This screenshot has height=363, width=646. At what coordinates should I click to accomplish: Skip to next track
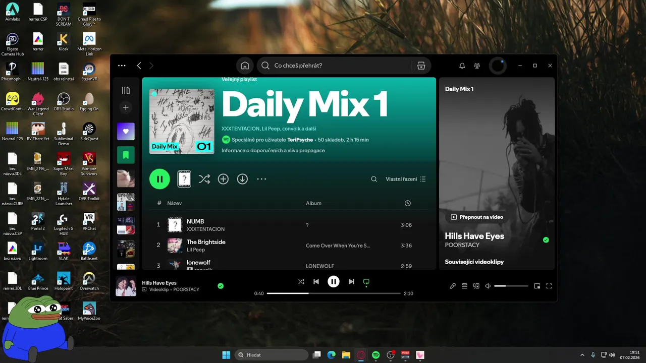tap(351, 281)
